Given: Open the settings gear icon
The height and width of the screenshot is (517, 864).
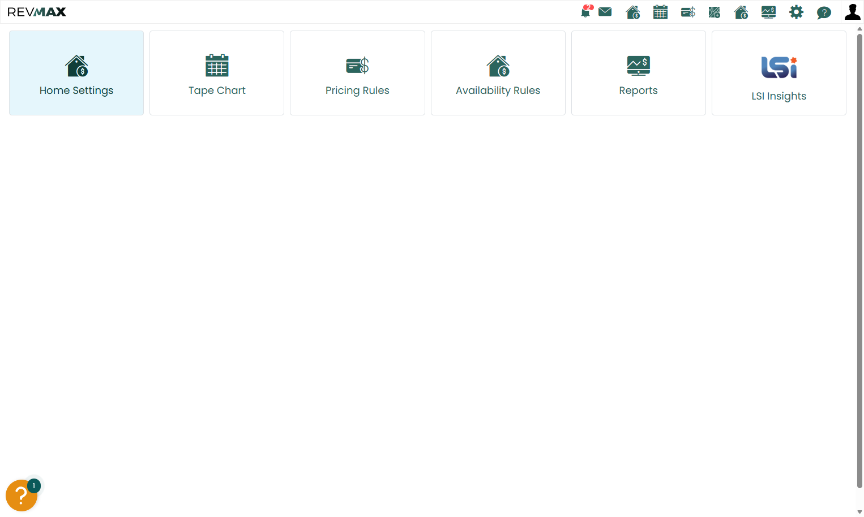Looking at the screenshot, I should pos(796,12).
